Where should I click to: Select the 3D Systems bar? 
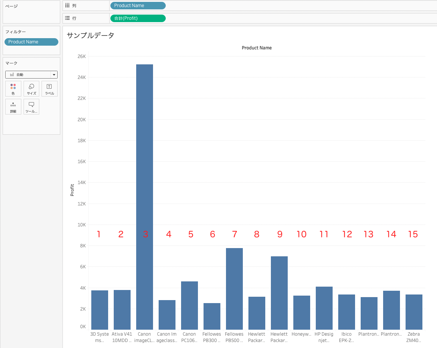pos(100,310)
